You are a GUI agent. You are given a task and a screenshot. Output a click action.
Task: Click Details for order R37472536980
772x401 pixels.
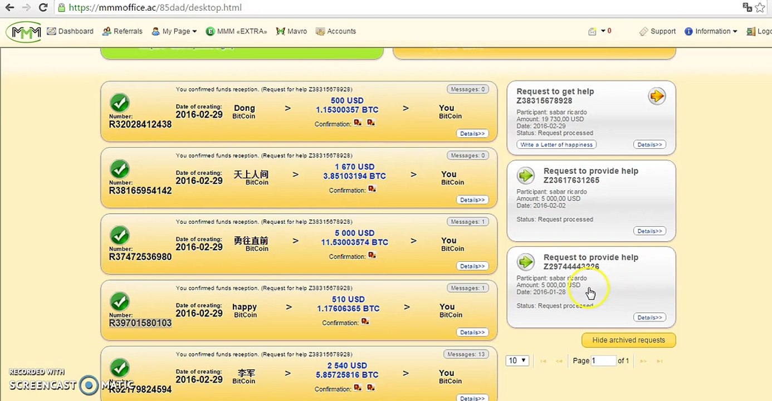472,266
